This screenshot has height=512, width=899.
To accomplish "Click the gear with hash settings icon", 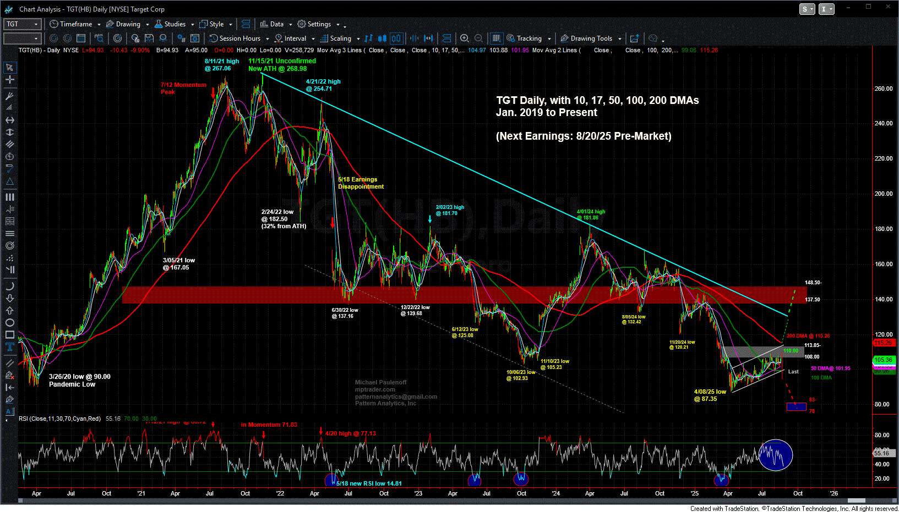I will tap(181, 38).
